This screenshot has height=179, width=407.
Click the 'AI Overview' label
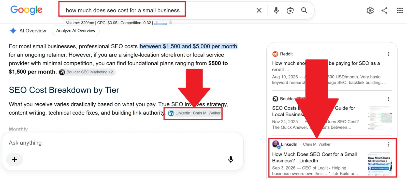33,31
